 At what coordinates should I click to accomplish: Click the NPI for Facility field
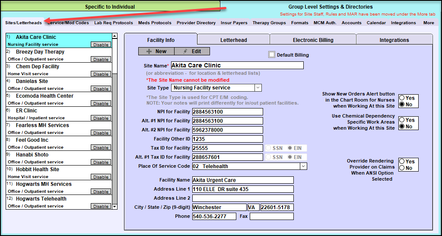[227, 112]
